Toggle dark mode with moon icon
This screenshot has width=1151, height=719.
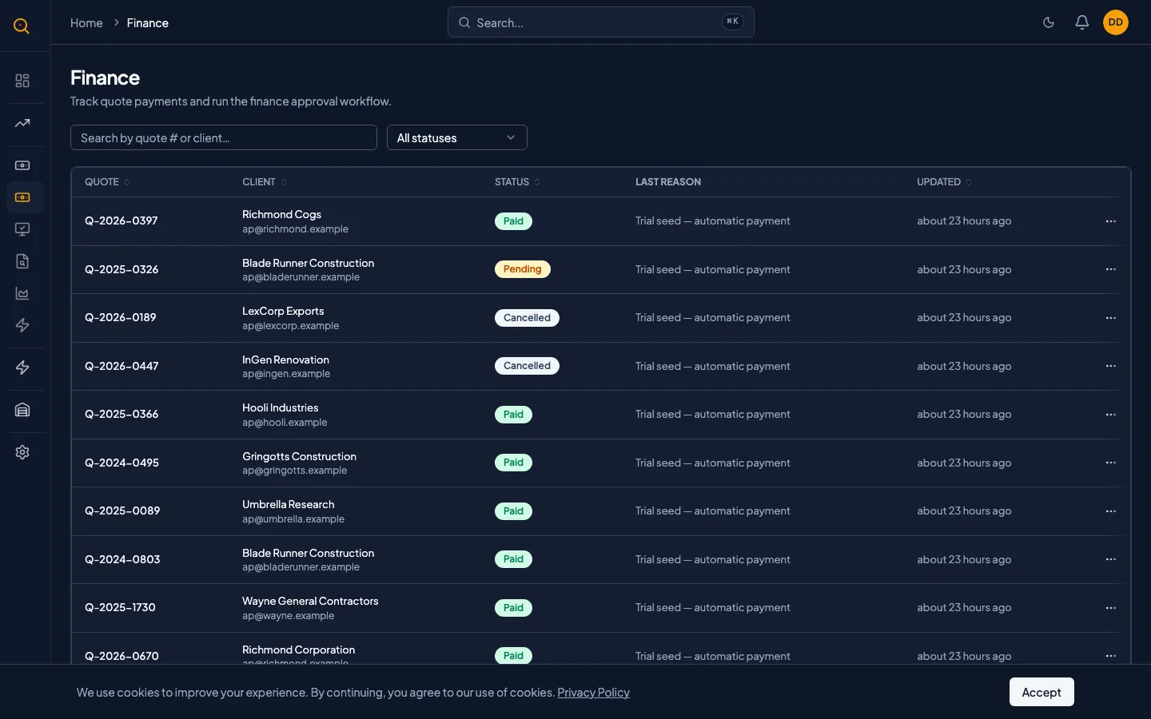click(x=1049, y=22)
